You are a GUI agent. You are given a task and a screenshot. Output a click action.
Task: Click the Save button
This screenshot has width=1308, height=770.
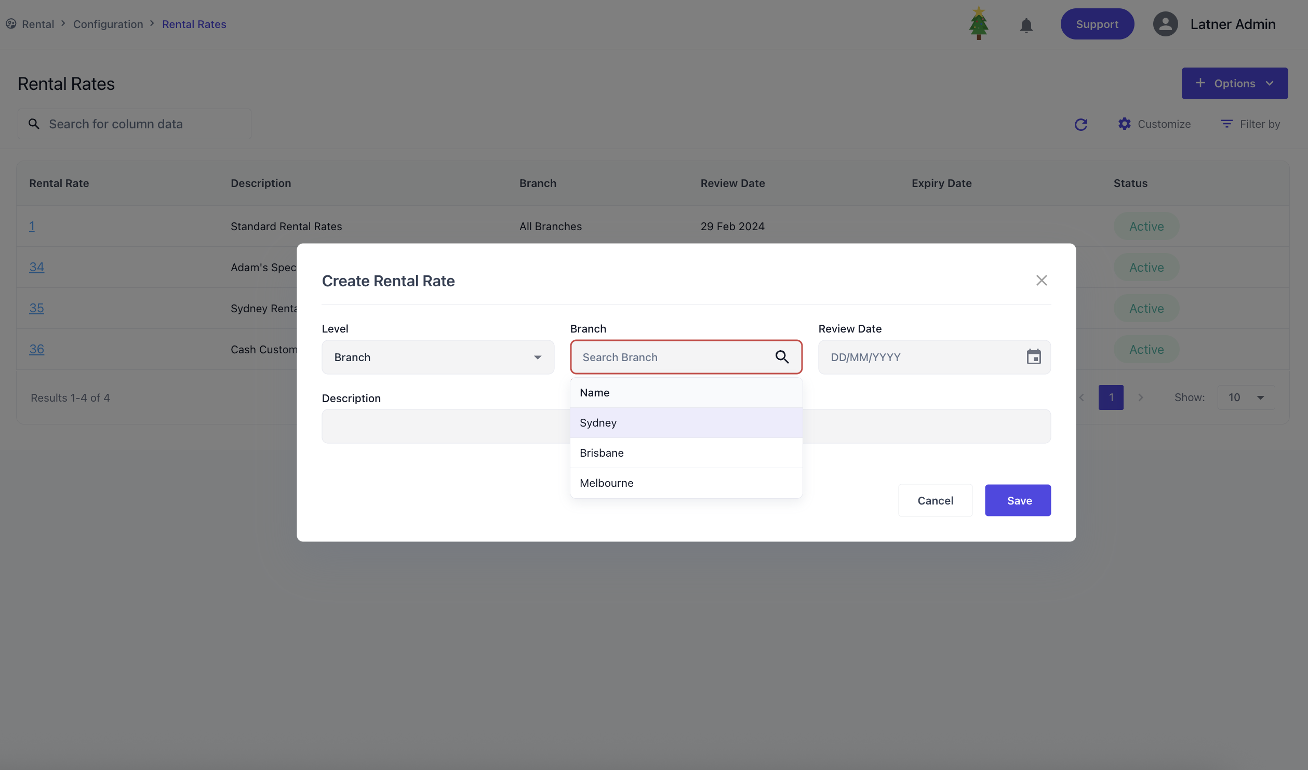1018,500
